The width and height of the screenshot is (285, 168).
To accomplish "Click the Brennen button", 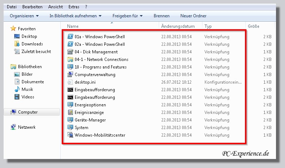I will pyautogui.click(x=161, y=16).
